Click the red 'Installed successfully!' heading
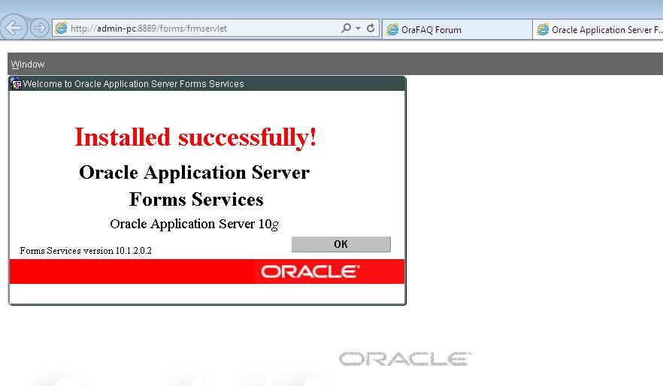This screenshot has width=663, height=386. coord(195,137)
